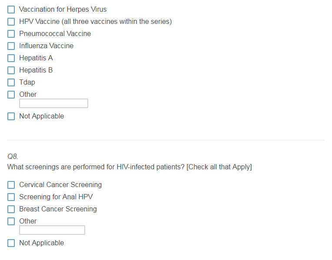Image resolution: width=332 pixels, height=260 pixels.
Task: Tick the HPV Vaccine checkbox
Action: [x=11, y=22]
